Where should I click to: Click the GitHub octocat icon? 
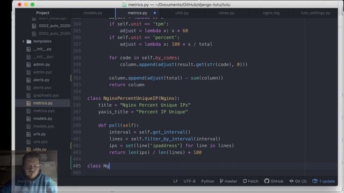[x=267, y=181]
